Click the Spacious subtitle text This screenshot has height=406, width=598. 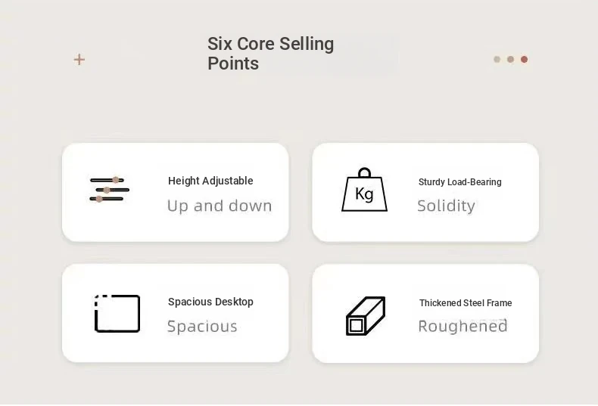coord(202,327)
